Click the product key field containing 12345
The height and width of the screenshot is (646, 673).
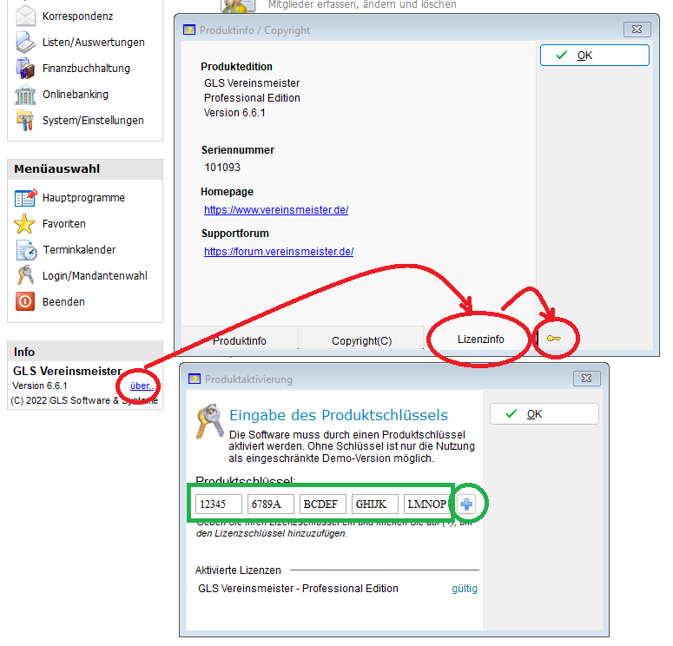[219, 504]
